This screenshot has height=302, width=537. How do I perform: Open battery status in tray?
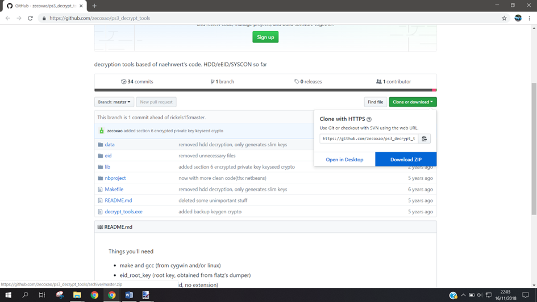[x=472, y=295]
